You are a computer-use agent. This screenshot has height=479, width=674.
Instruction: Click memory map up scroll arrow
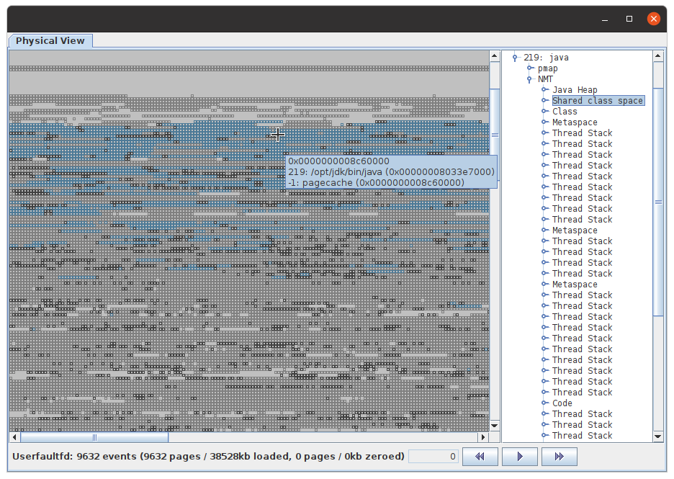(494, 56)
